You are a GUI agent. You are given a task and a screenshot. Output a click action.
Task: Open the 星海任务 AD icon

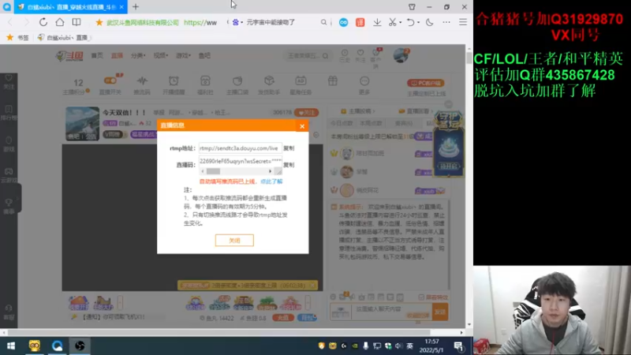pyautogui.click(x=301, y=85)
